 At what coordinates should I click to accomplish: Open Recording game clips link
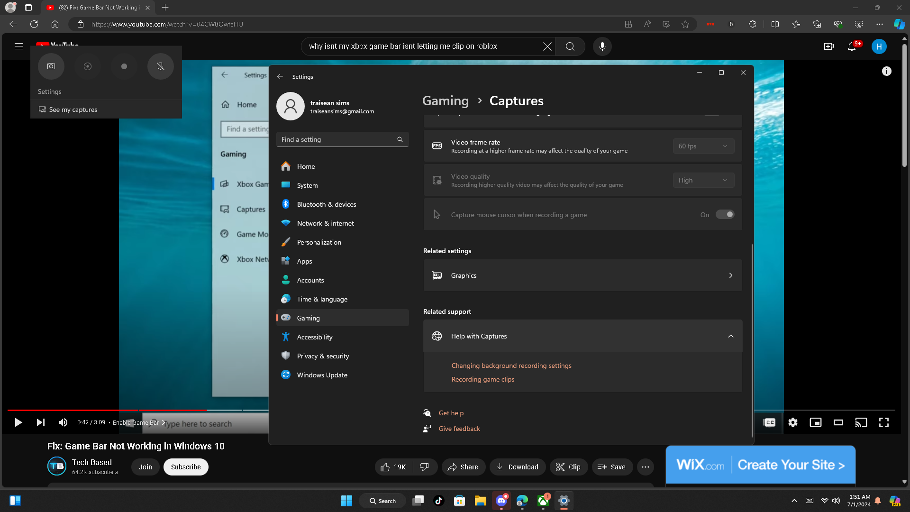[482, 379]
